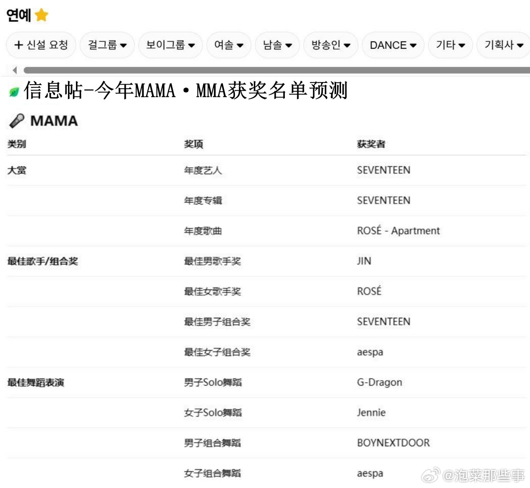This screenshot has height=488, width=530.
Task: Click the 最佳男子组合奖 award cell
Action: click(x=217, y=322)
